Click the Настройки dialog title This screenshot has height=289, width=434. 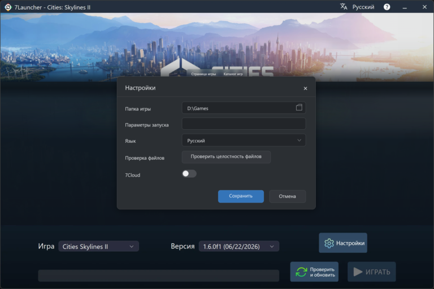tap(140, 88)
